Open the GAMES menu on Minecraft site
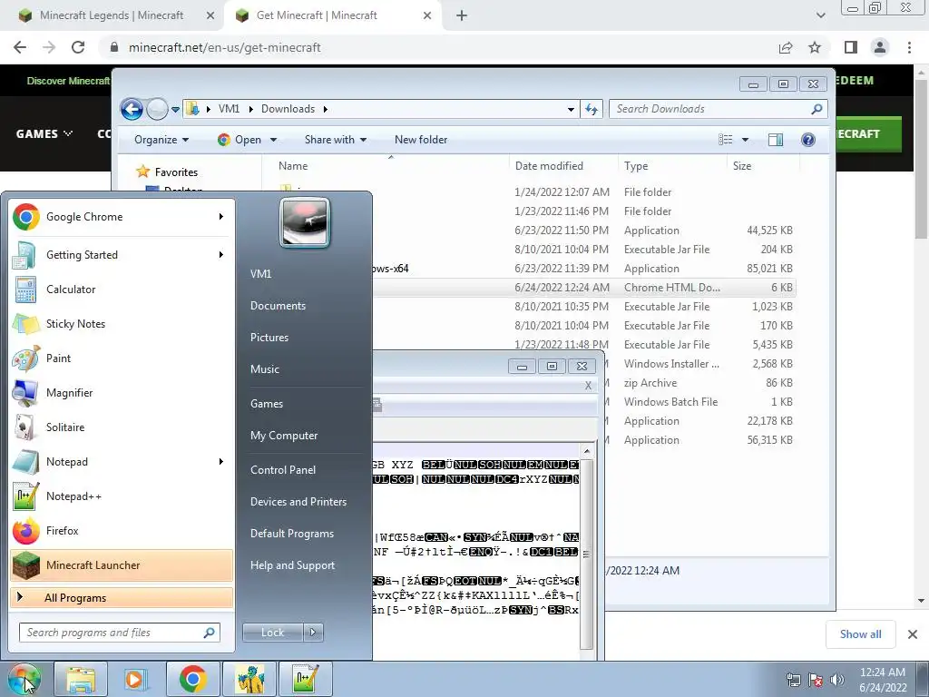 44,134
